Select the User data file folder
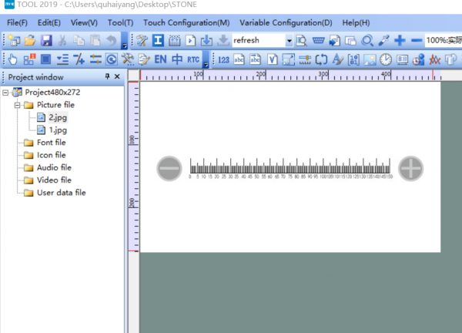Viewport: 462px width, 333px height. [x=62, y=193]
